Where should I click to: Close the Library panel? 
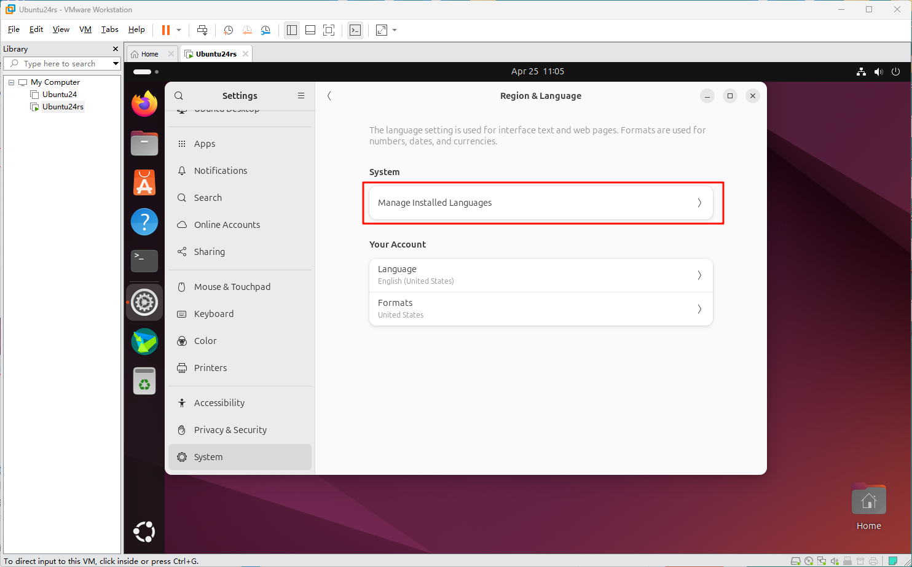pos(115,49)
